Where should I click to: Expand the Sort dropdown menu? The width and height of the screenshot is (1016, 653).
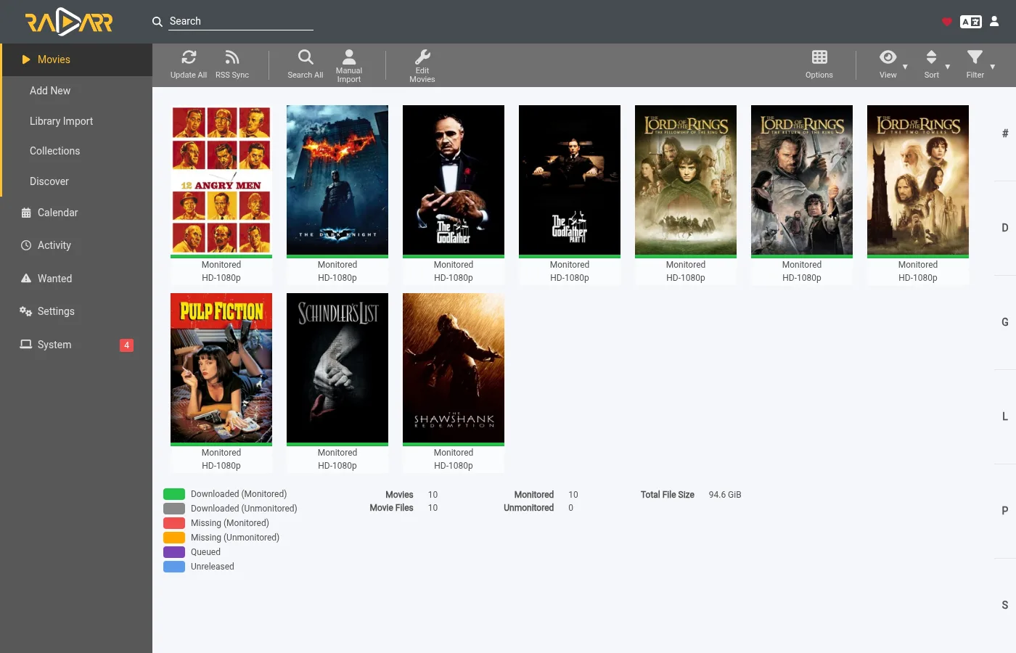936,64
